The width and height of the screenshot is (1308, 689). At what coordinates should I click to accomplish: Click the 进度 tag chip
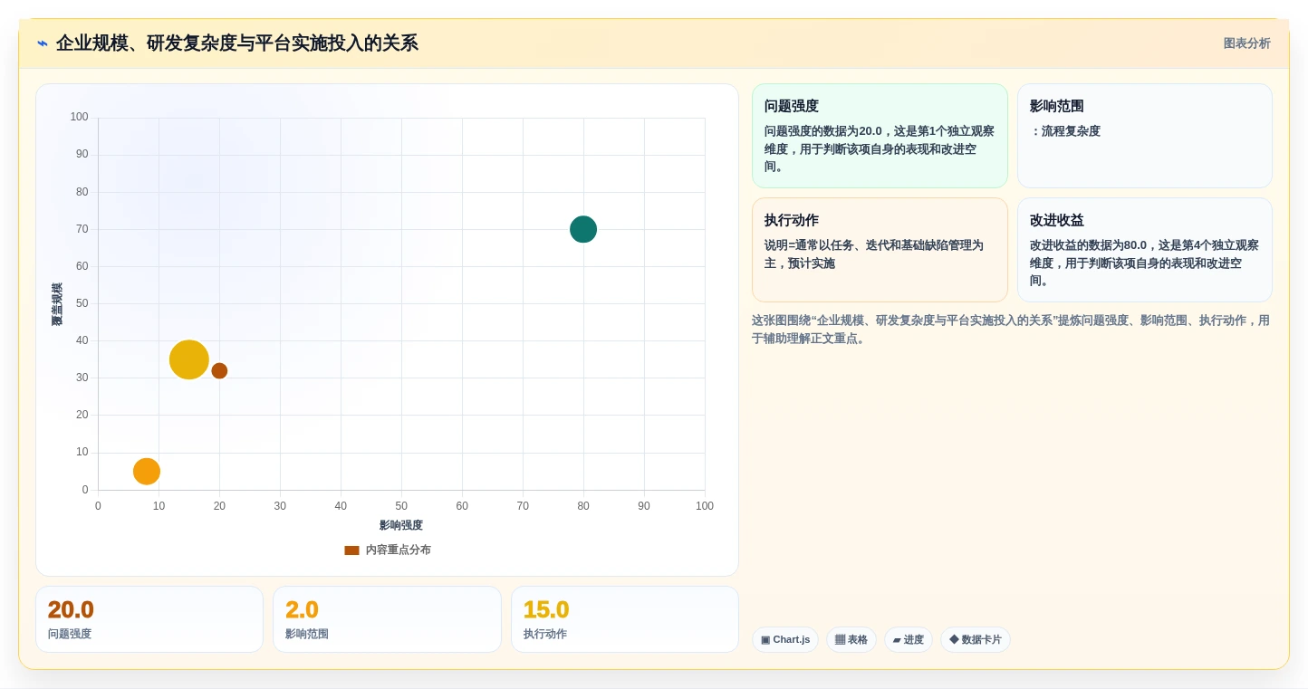(x=909, y=640)
